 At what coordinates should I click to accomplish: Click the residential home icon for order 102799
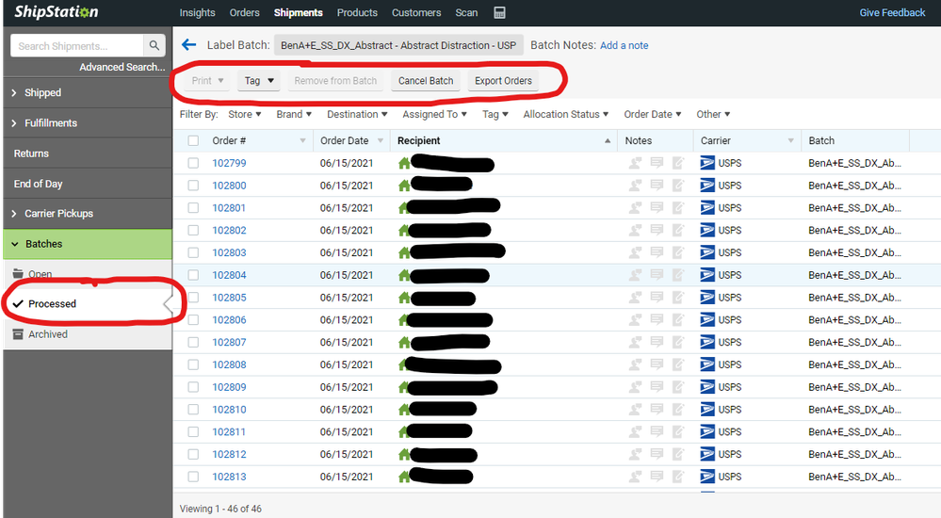coord(405,163)
